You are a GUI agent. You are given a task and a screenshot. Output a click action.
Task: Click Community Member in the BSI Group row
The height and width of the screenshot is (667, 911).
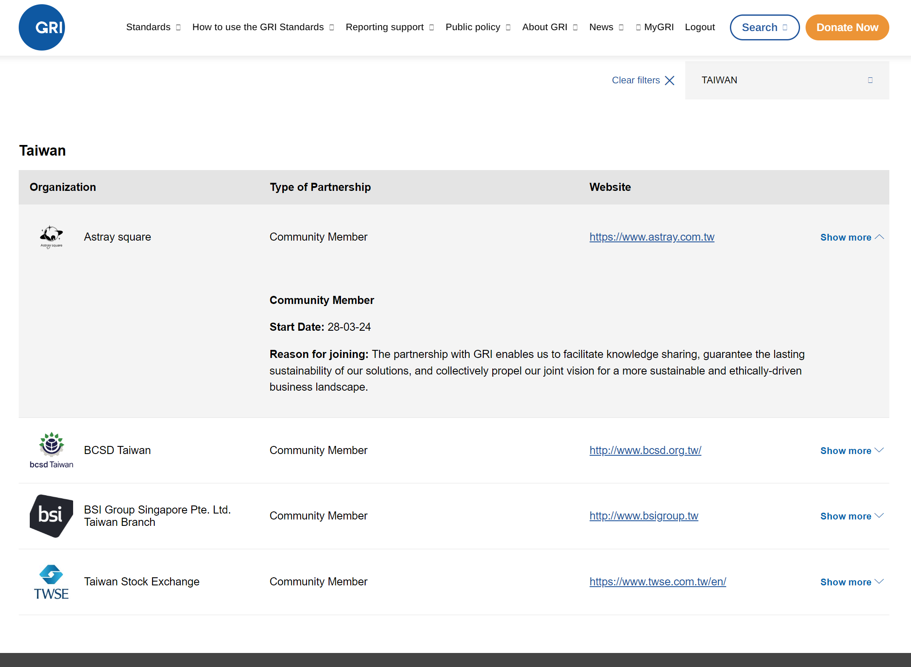[x=318, y=516]
